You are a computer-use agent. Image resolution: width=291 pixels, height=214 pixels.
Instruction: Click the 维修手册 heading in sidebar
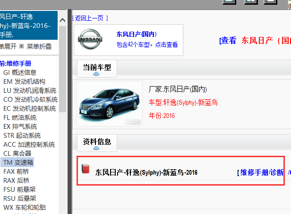[19, 63]
